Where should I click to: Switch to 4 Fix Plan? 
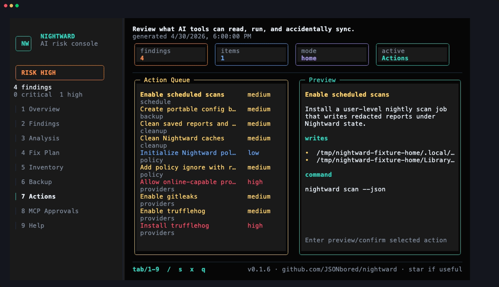tap(40, 153)
